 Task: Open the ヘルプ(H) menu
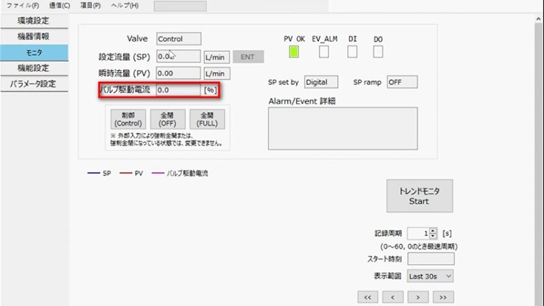coord(124,5)
